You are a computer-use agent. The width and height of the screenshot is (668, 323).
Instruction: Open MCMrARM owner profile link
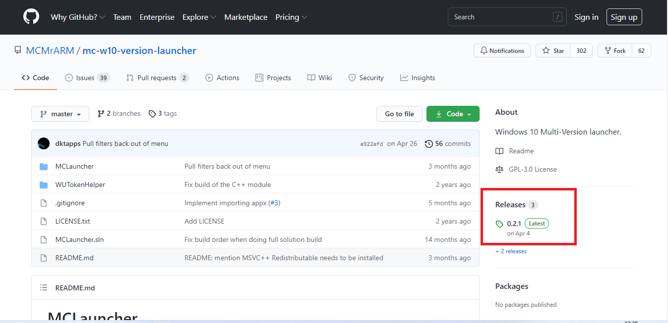coord(50,50)
